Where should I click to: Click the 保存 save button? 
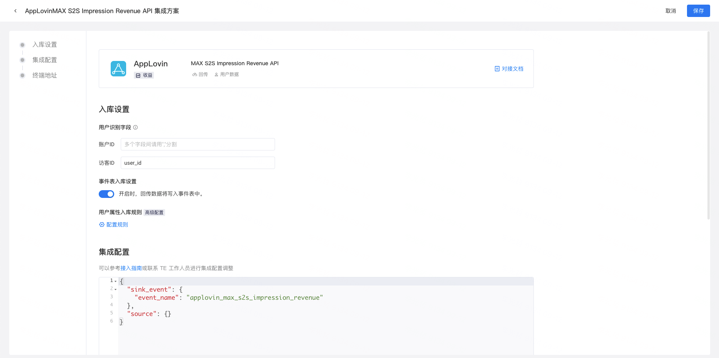[x=698, y=11]
